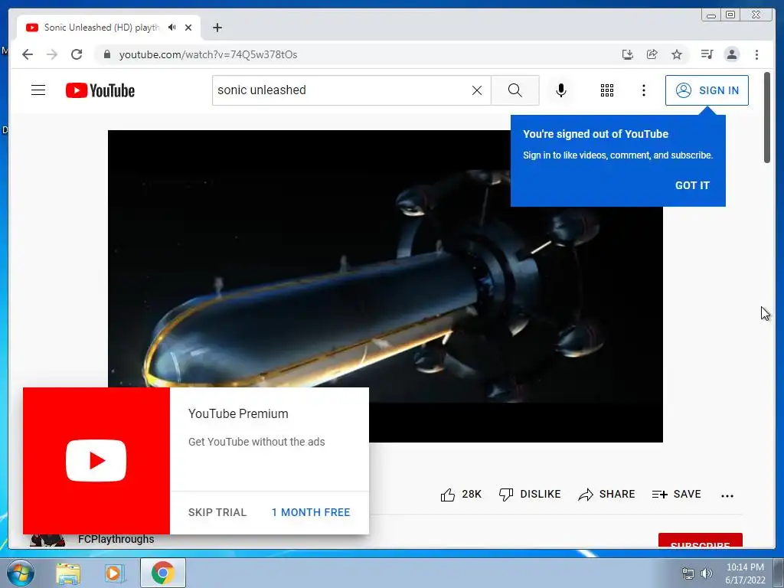
Task: Open more actions ellipsis below video
Action: click(727, 495)
